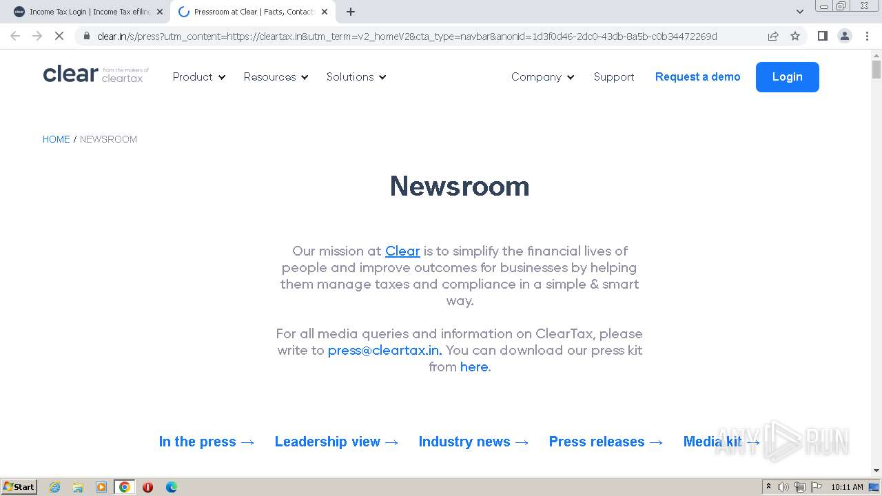The image size is (882, 496).
Task: Jump to Media kit section
Action: [x=722, y=442]
